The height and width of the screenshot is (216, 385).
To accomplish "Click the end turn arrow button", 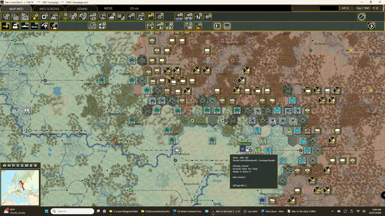I will 371,26.
